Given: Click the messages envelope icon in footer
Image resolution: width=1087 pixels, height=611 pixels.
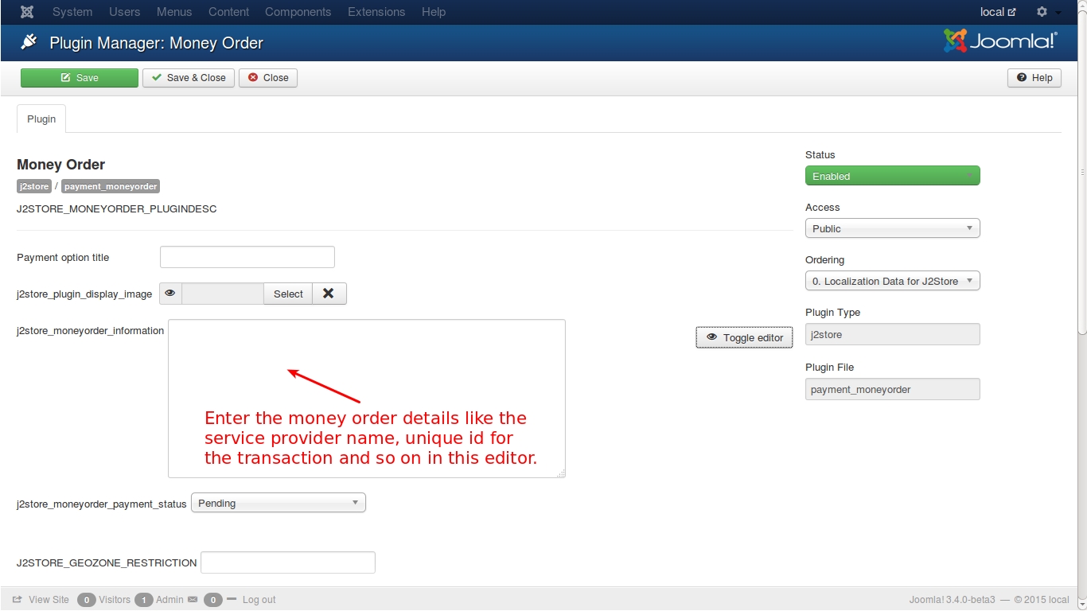Looking at the screenshot, I should coord(192,600).
